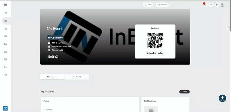Click the Jan 1 - Dec 31 date text
The height and width of the screenshot is (112, 231).
(59, 43)
